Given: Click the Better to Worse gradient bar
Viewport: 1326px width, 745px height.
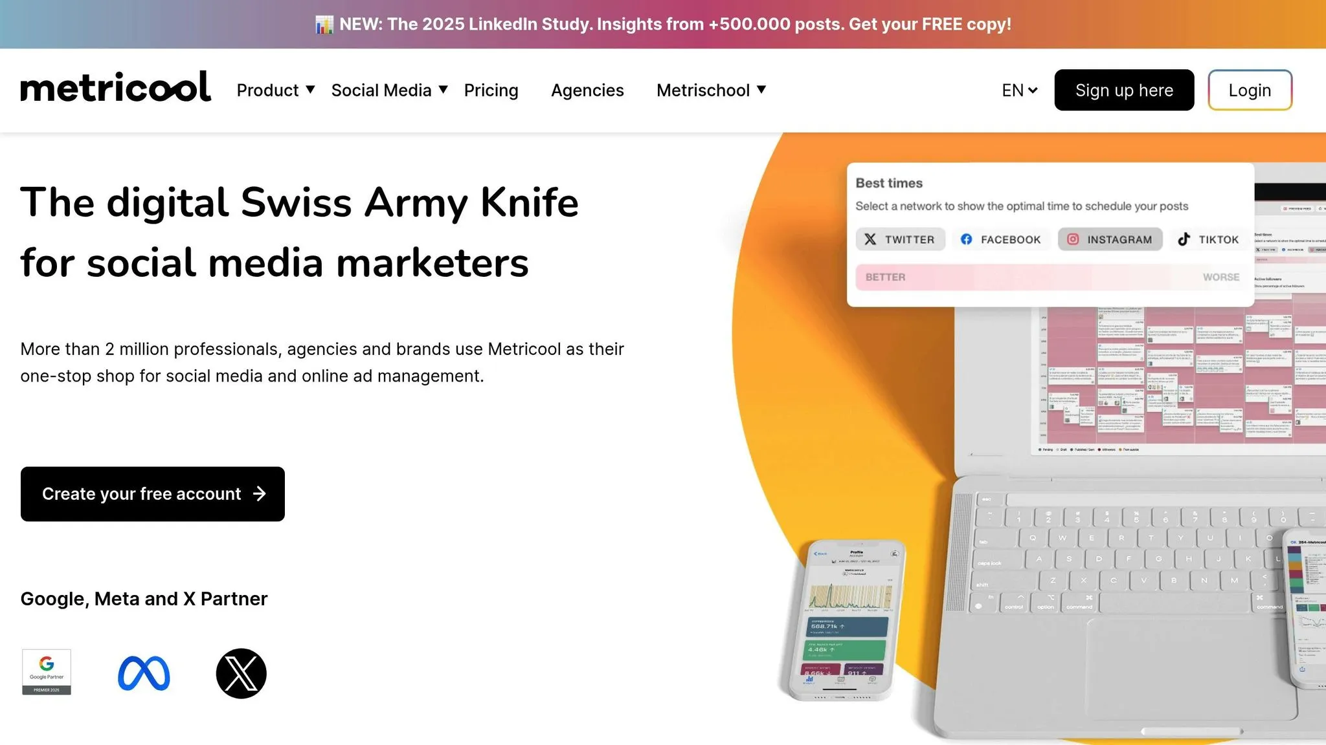Looking at the screenshot, I should point(1051,277).
